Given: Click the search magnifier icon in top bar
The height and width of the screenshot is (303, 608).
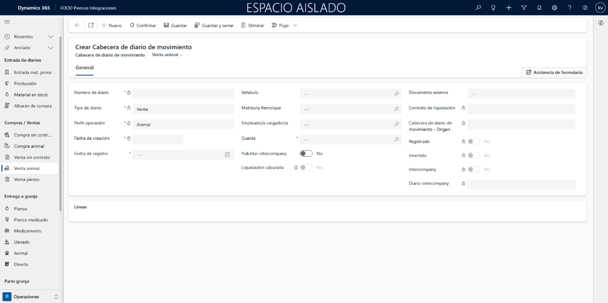Looking at the screenshot, I should click(x=478, y=7).
